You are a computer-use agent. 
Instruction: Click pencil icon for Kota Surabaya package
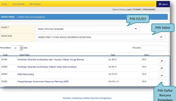[162, 68]
